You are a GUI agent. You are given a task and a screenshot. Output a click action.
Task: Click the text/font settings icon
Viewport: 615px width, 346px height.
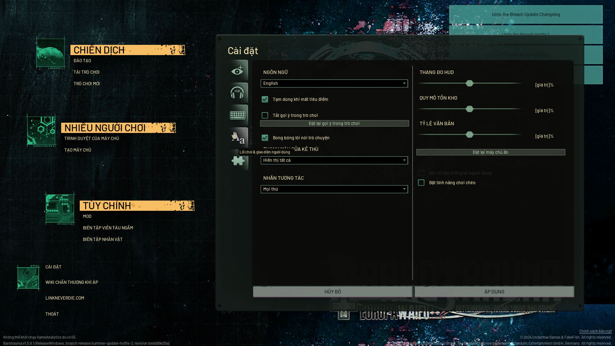coord(237,138)
